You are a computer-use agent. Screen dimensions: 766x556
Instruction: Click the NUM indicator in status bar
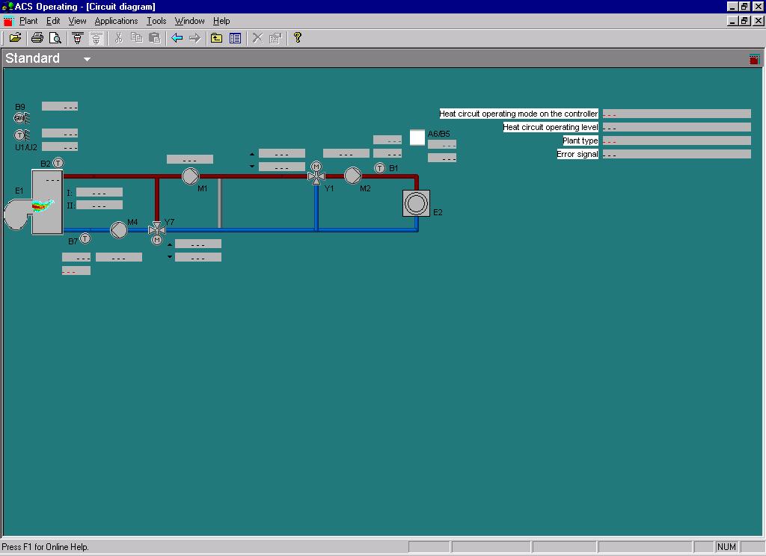point(726,547)
